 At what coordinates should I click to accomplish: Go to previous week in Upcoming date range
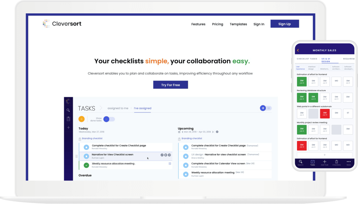click(183, 132)
